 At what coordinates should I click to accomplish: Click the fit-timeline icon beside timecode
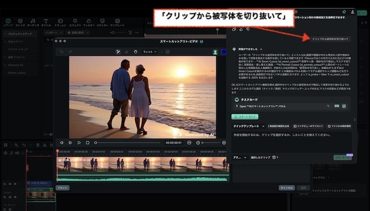point(189,143)
